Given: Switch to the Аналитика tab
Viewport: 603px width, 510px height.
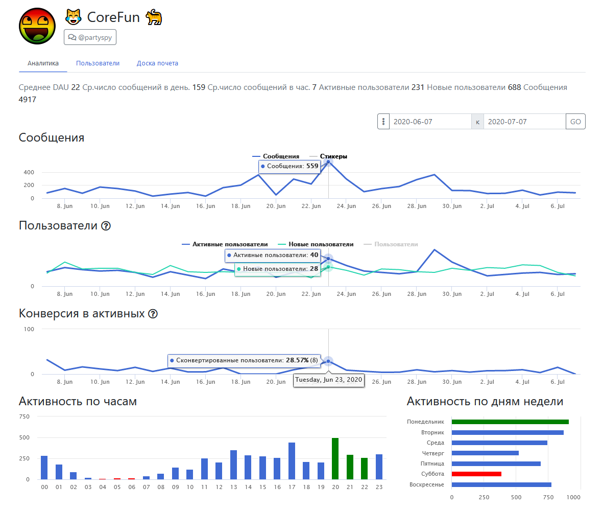Looking at the screenshot, I should point(43,63).
